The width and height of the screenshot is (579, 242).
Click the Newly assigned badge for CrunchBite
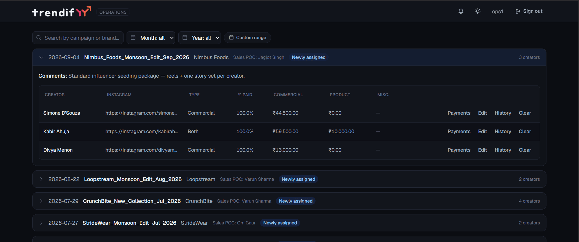[296, 201]
